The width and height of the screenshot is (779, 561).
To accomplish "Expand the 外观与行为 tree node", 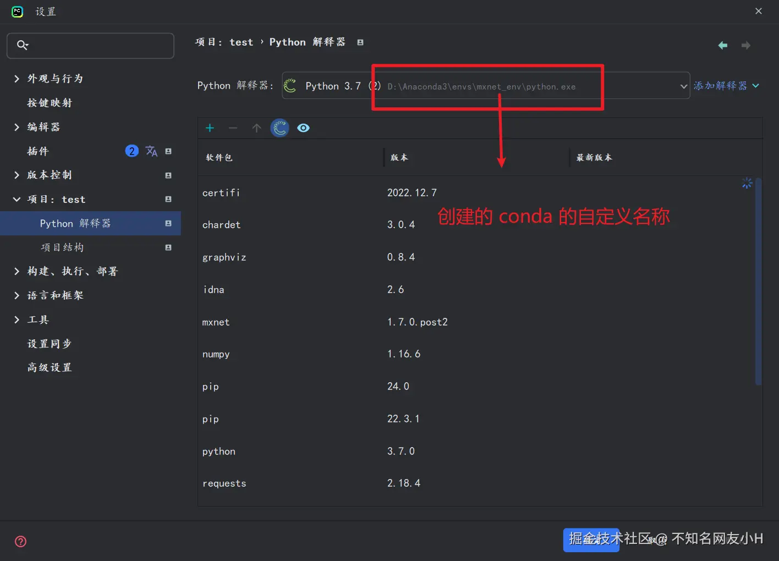I will coord(17,79).
